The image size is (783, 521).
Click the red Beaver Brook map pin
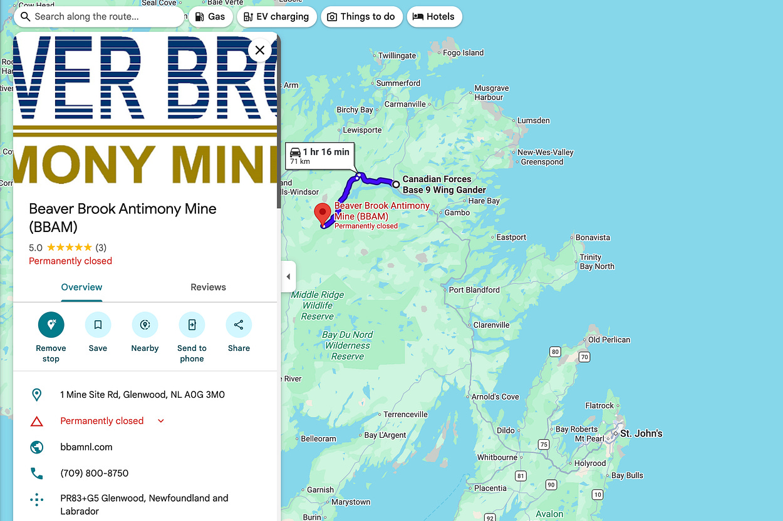click(x=323, y=215)
